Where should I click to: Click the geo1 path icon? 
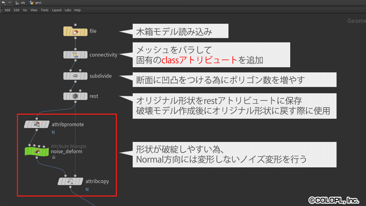coord(32,3)
